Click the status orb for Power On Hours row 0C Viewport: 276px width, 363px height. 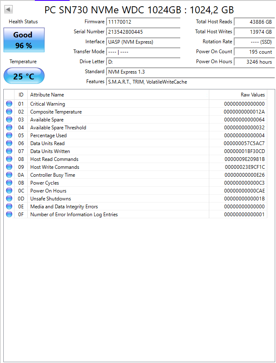coord(9,190)
